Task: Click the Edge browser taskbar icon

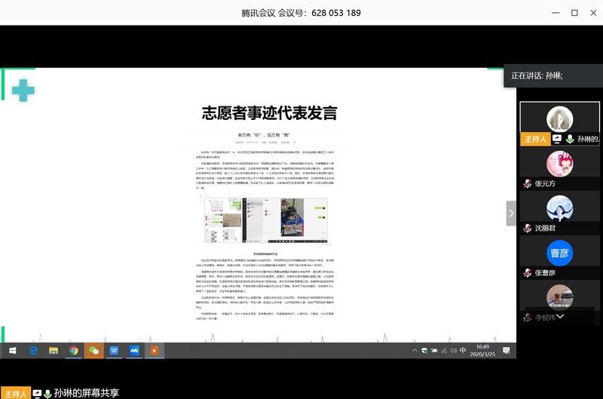Action: coord(34,351)
